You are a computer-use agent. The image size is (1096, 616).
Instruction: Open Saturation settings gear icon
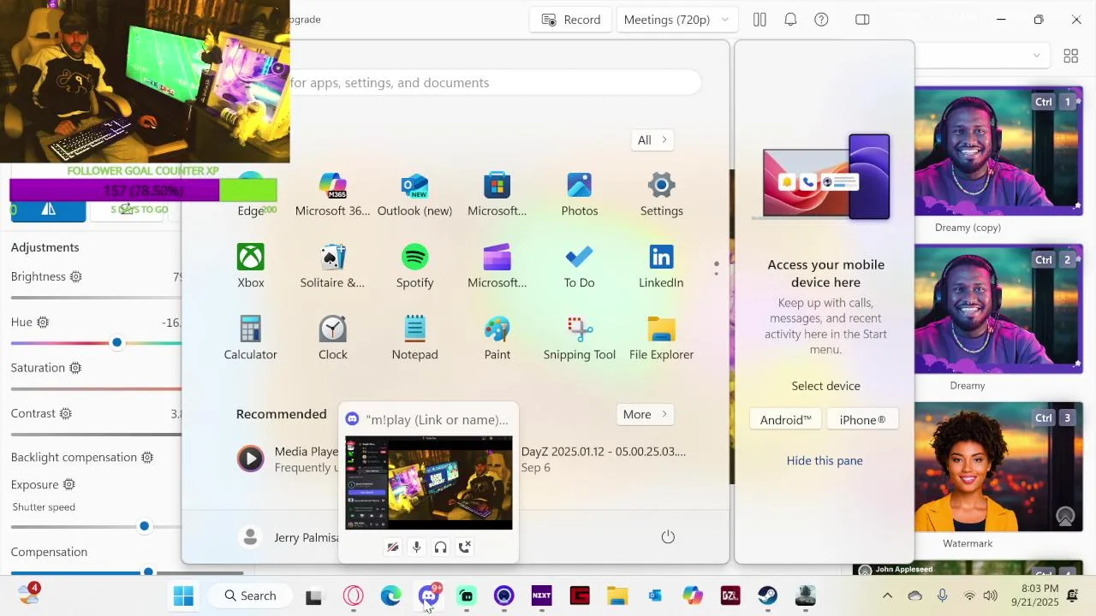click(75, 368)
